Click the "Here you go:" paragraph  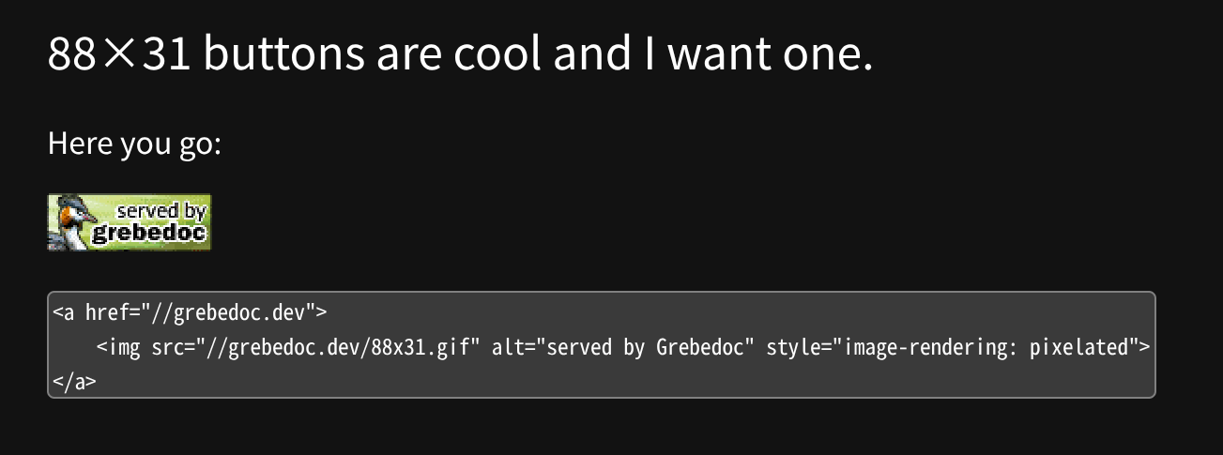134,145
